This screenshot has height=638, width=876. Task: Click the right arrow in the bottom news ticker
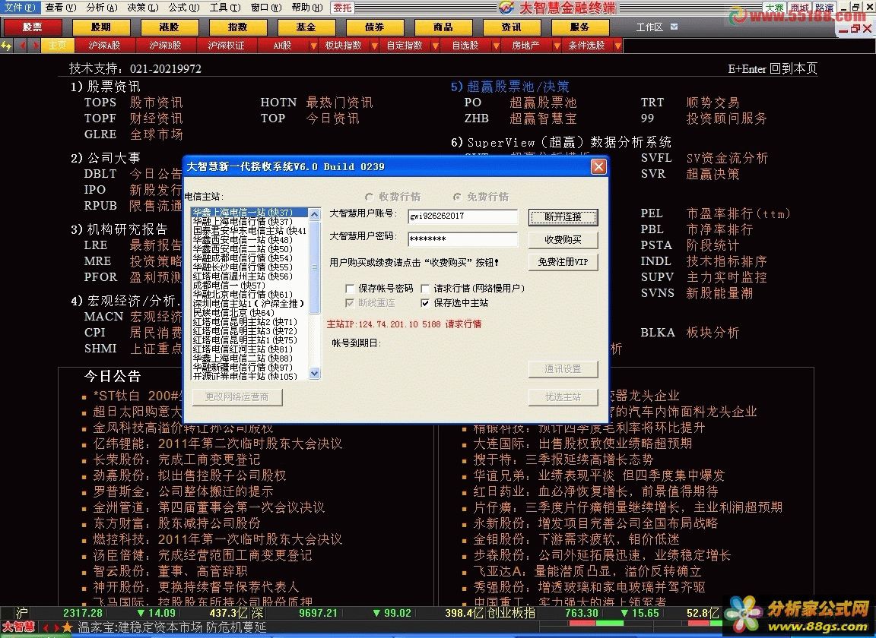click(56, 627)
